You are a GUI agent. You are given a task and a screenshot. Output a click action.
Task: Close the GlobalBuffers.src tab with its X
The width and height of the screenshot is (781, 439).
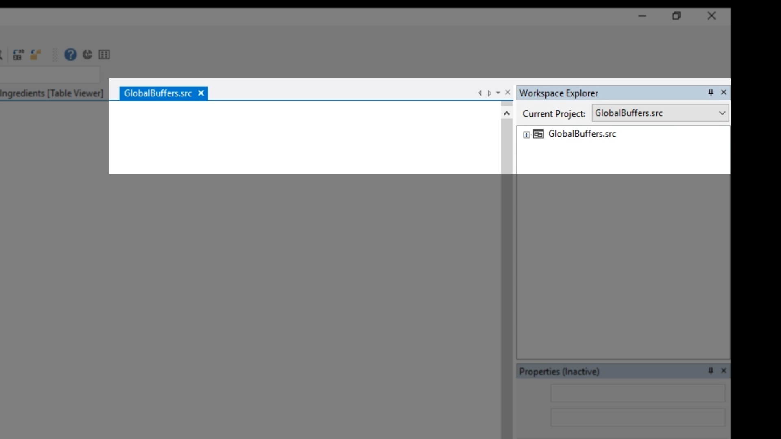[201, 93]
